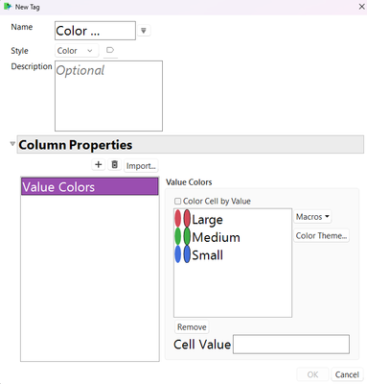Enable Color Cell by Value checkbox
Screen dimensions: 367x384
point(177,202)
